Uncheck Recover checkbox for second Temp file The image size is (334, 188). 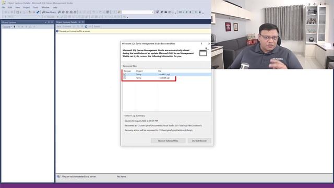tap(125, 78)
